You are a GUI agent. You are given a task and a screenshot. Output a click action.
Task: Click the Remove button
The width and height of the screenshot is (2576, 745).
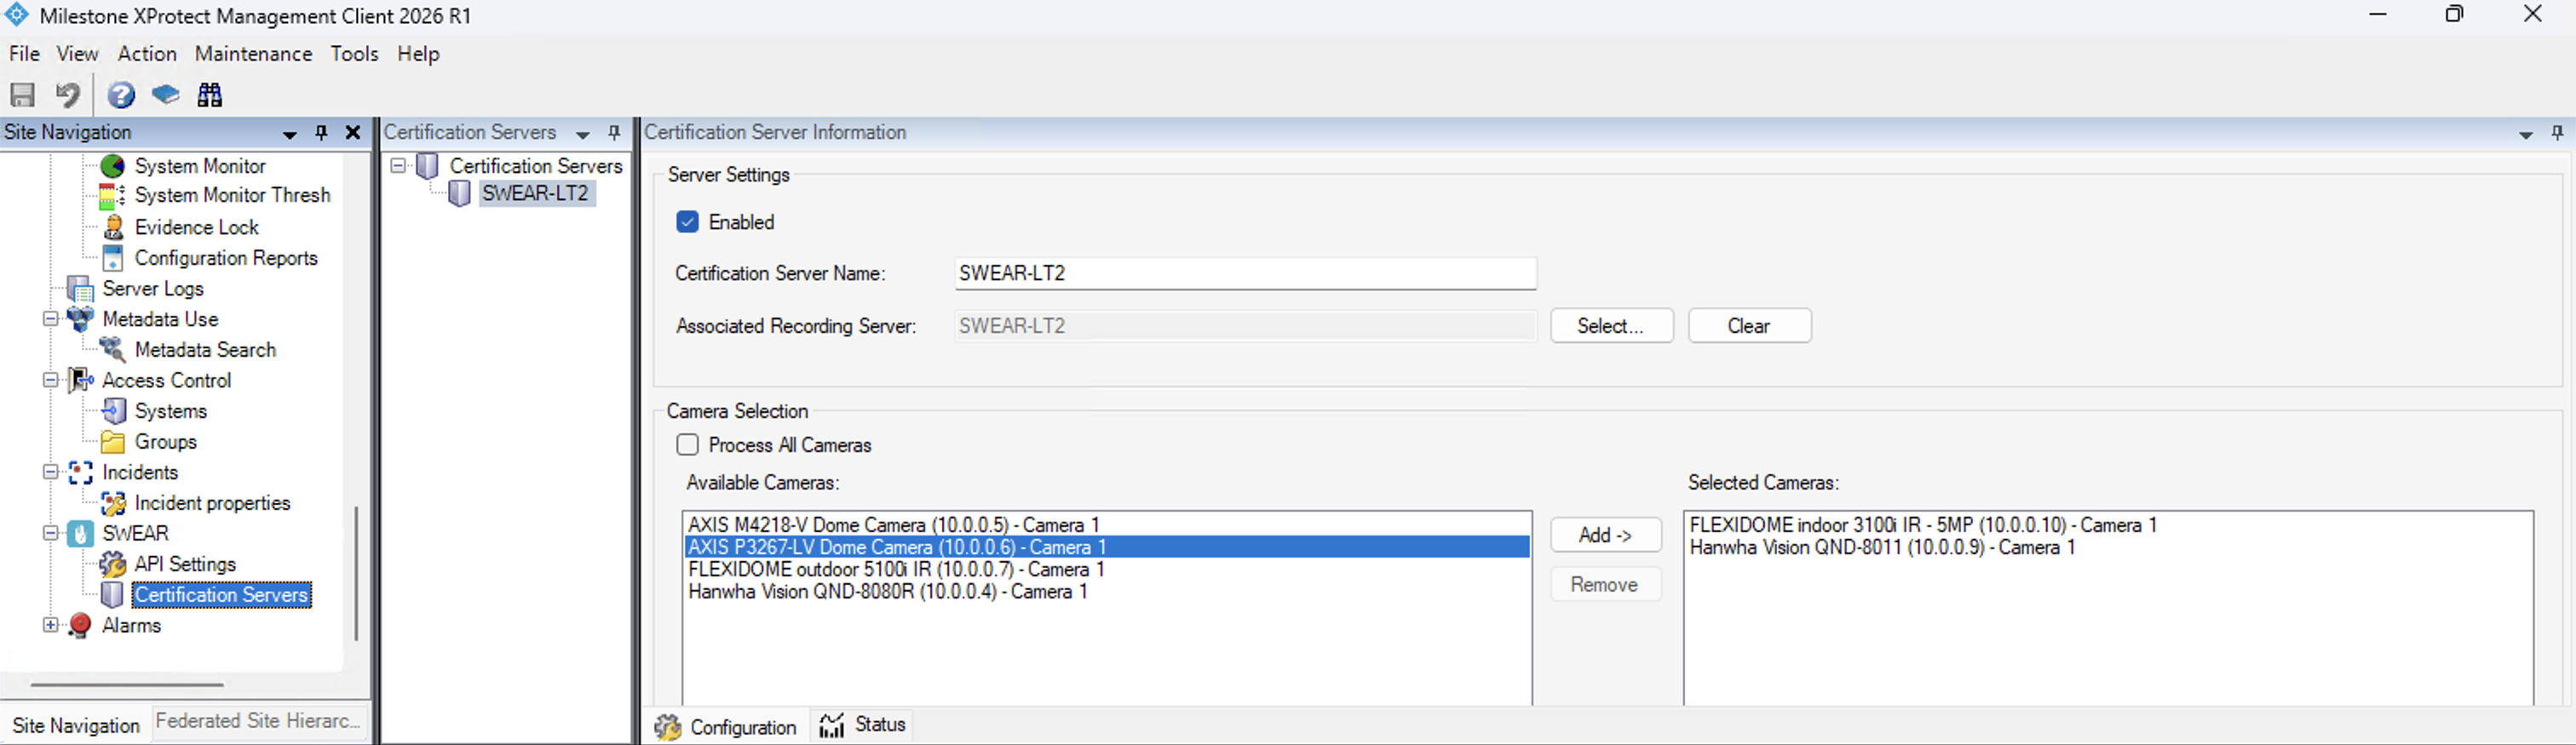tap(1606, 585)
